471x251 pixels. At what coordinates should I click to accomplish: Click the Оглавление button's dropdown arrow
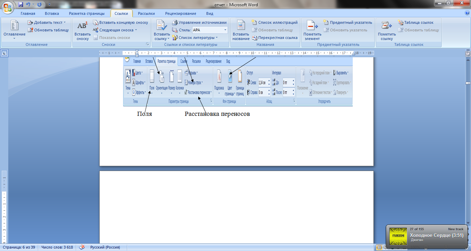pyautogui.click(x=14, y=38)
